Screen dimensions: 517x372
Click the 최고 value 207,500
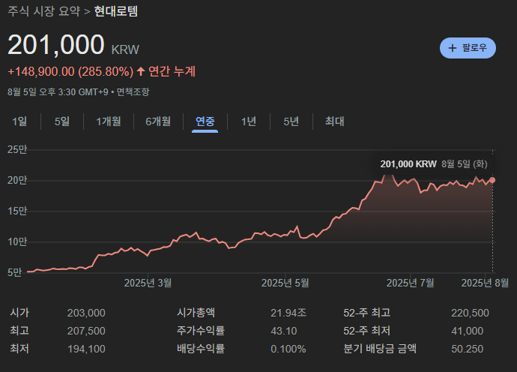pos(86,331)
